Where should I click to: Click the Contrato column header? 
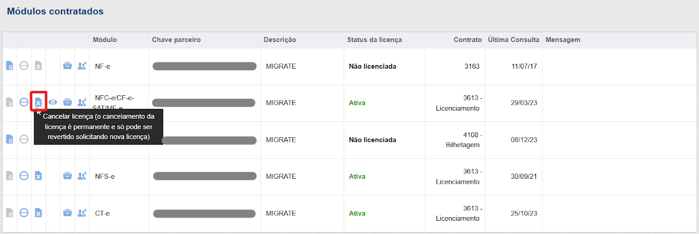point(467,40)
